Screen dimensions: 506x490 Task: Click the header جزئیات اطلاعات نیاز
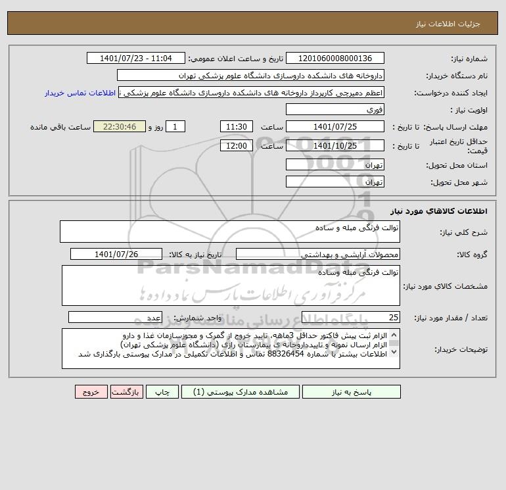(x=448, y=24)
